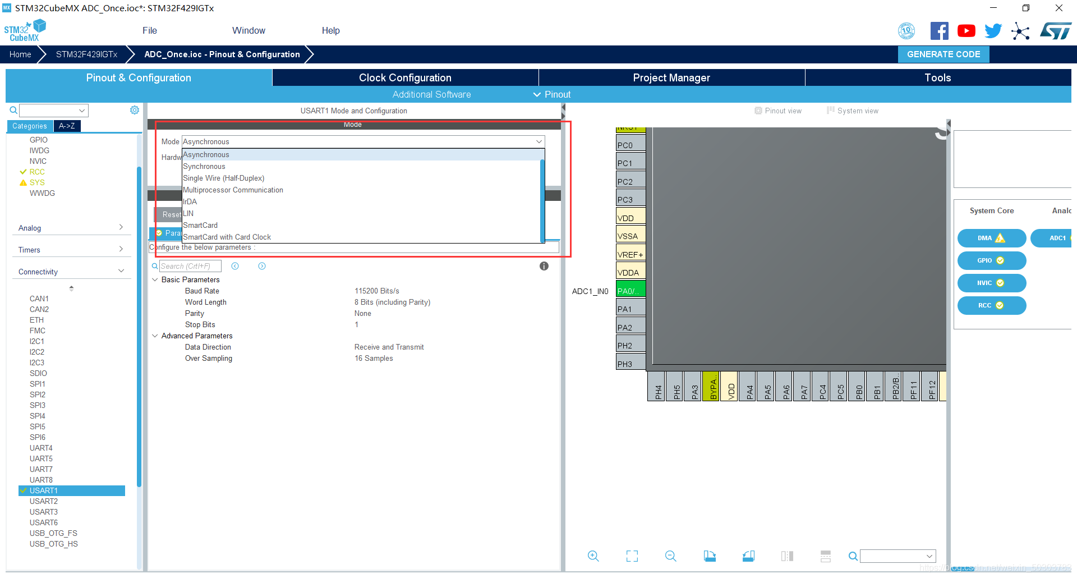Switch to System view
Image resolution: width=1077 pixels, height=578 pixels.
(x=853, y=111)
